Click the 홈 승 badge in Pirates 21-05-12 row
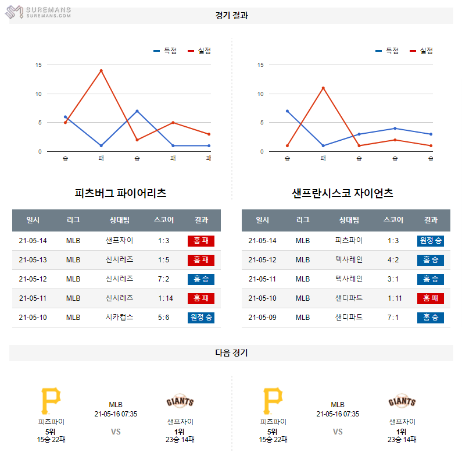Viewport: 462px width, 463px height. [x=201, y=279]
